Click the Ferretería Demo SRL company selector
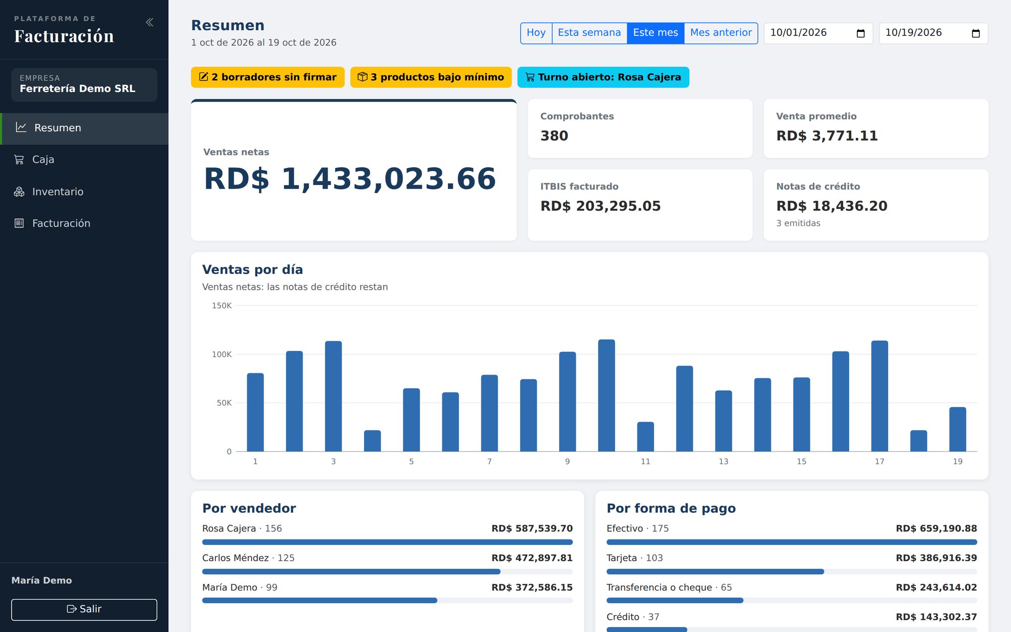This screenshot has width=1011, height=632. click(84, 84)
